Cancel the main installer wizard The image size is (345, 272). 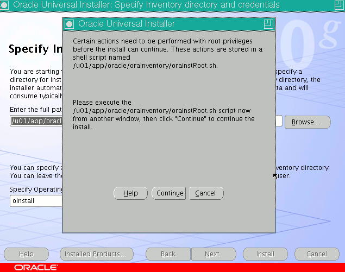[317, 254]
